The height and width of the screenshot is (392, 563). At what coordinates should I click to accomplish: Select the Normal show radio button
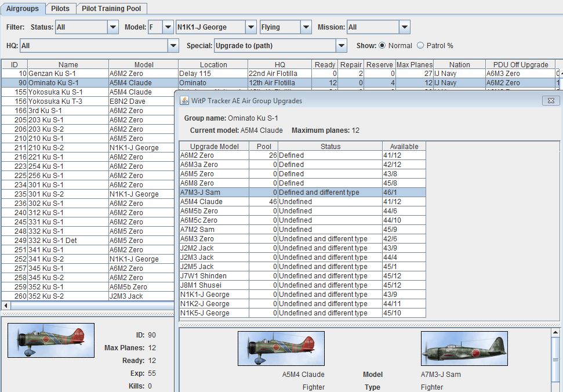click(x=383, y=45)
